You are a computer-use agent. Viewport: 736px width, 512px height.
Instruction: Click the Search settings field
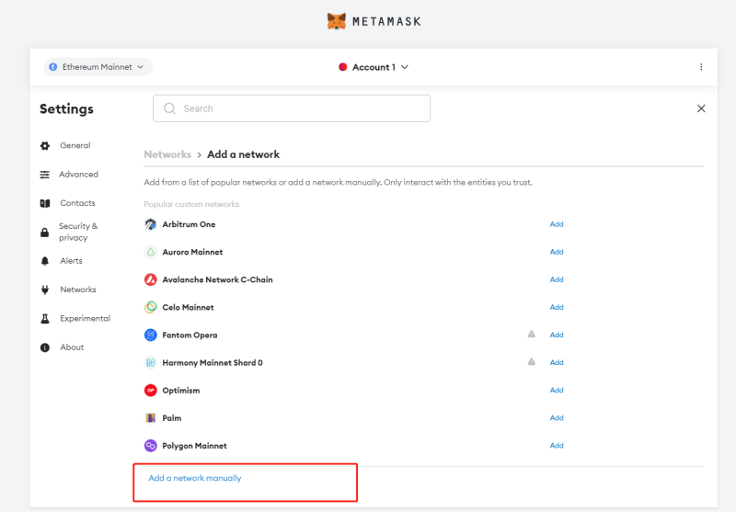coord(292,108)
